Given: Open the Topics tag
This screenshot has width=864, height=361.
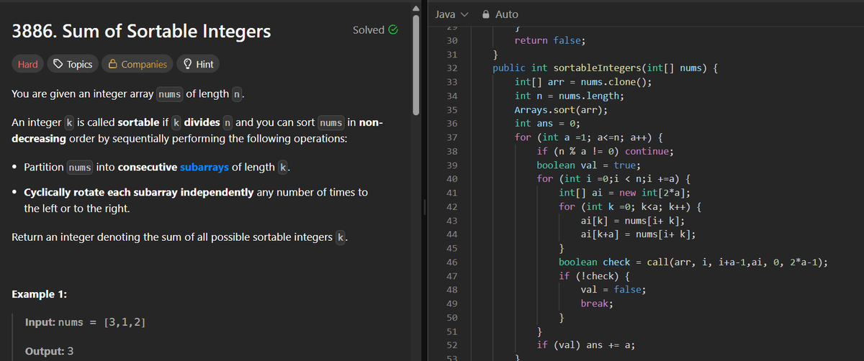Looking at the screenshot, I should [72, 64].
